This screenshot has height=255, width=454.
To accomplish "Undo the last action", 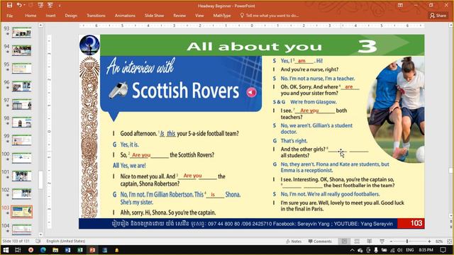I will point(19,5).
